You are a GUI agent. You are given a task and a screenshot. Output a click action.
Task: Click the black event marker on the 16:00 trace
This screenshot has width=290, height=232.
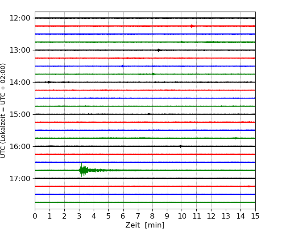point(181,146)
